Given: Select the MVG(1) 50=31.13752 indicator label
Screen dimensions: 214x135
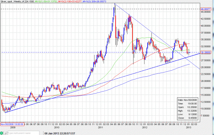Looking at the screenshot, I should 46,1.
